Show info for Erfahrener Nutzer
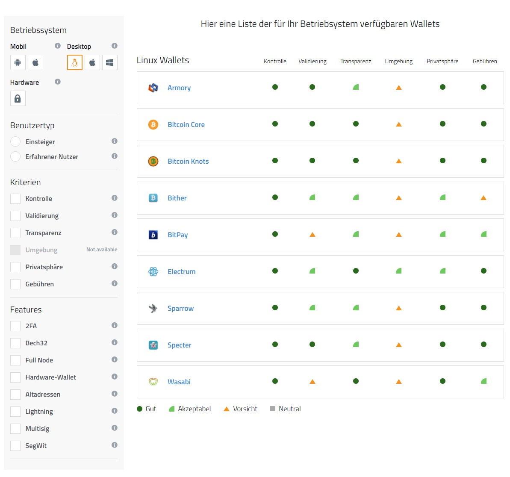This screenshot has width=510, height=477. tap(115, 156)
